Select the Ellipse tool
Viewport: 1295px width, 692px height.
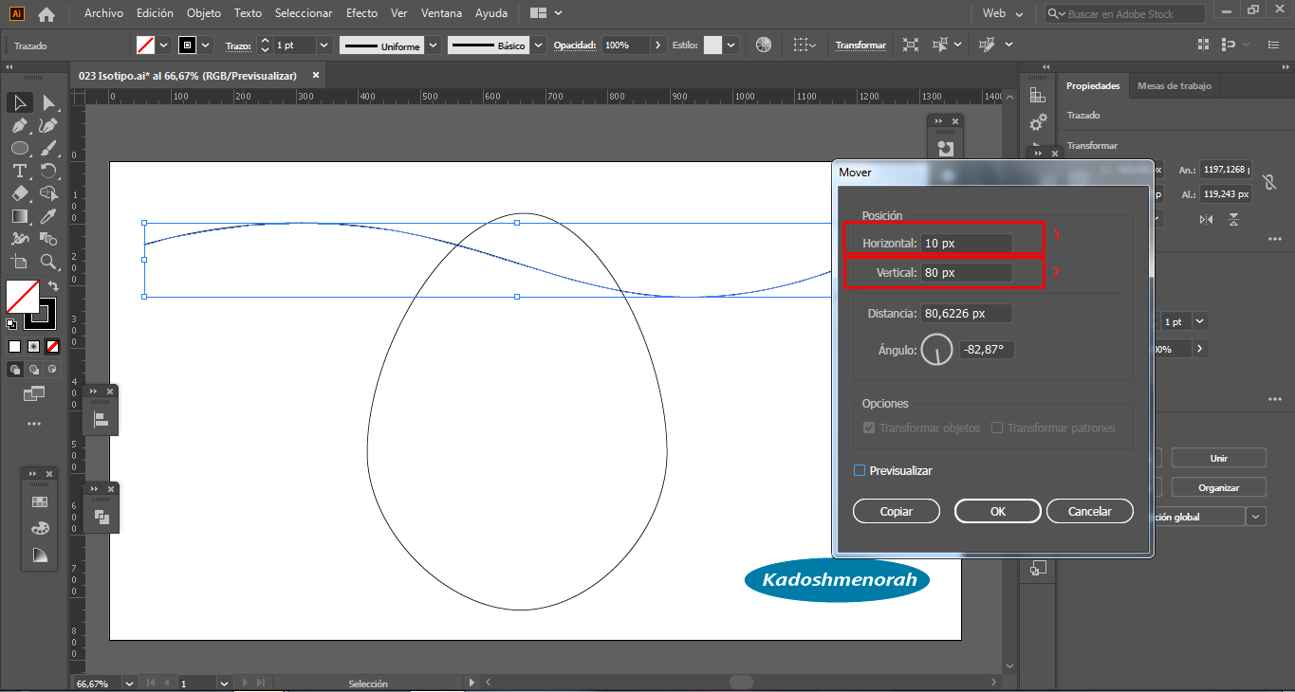pyautogui.click(x=19, y=148)
